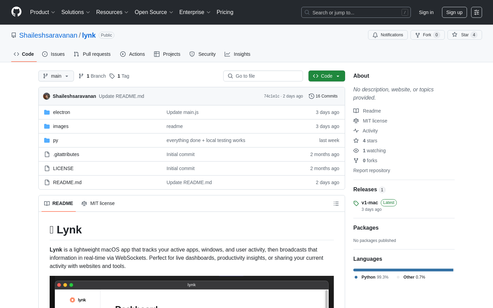Screen dimensions: 493x308
Task: Open the v1-mac release link
Action: (370, 203)
